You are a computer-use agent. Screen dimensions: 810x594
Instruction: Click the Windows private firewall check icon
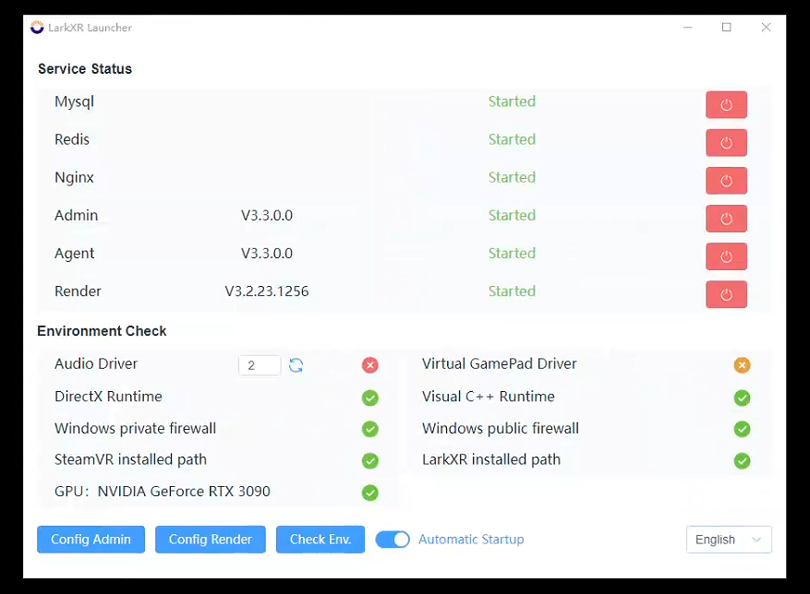[x=369, y=429]
